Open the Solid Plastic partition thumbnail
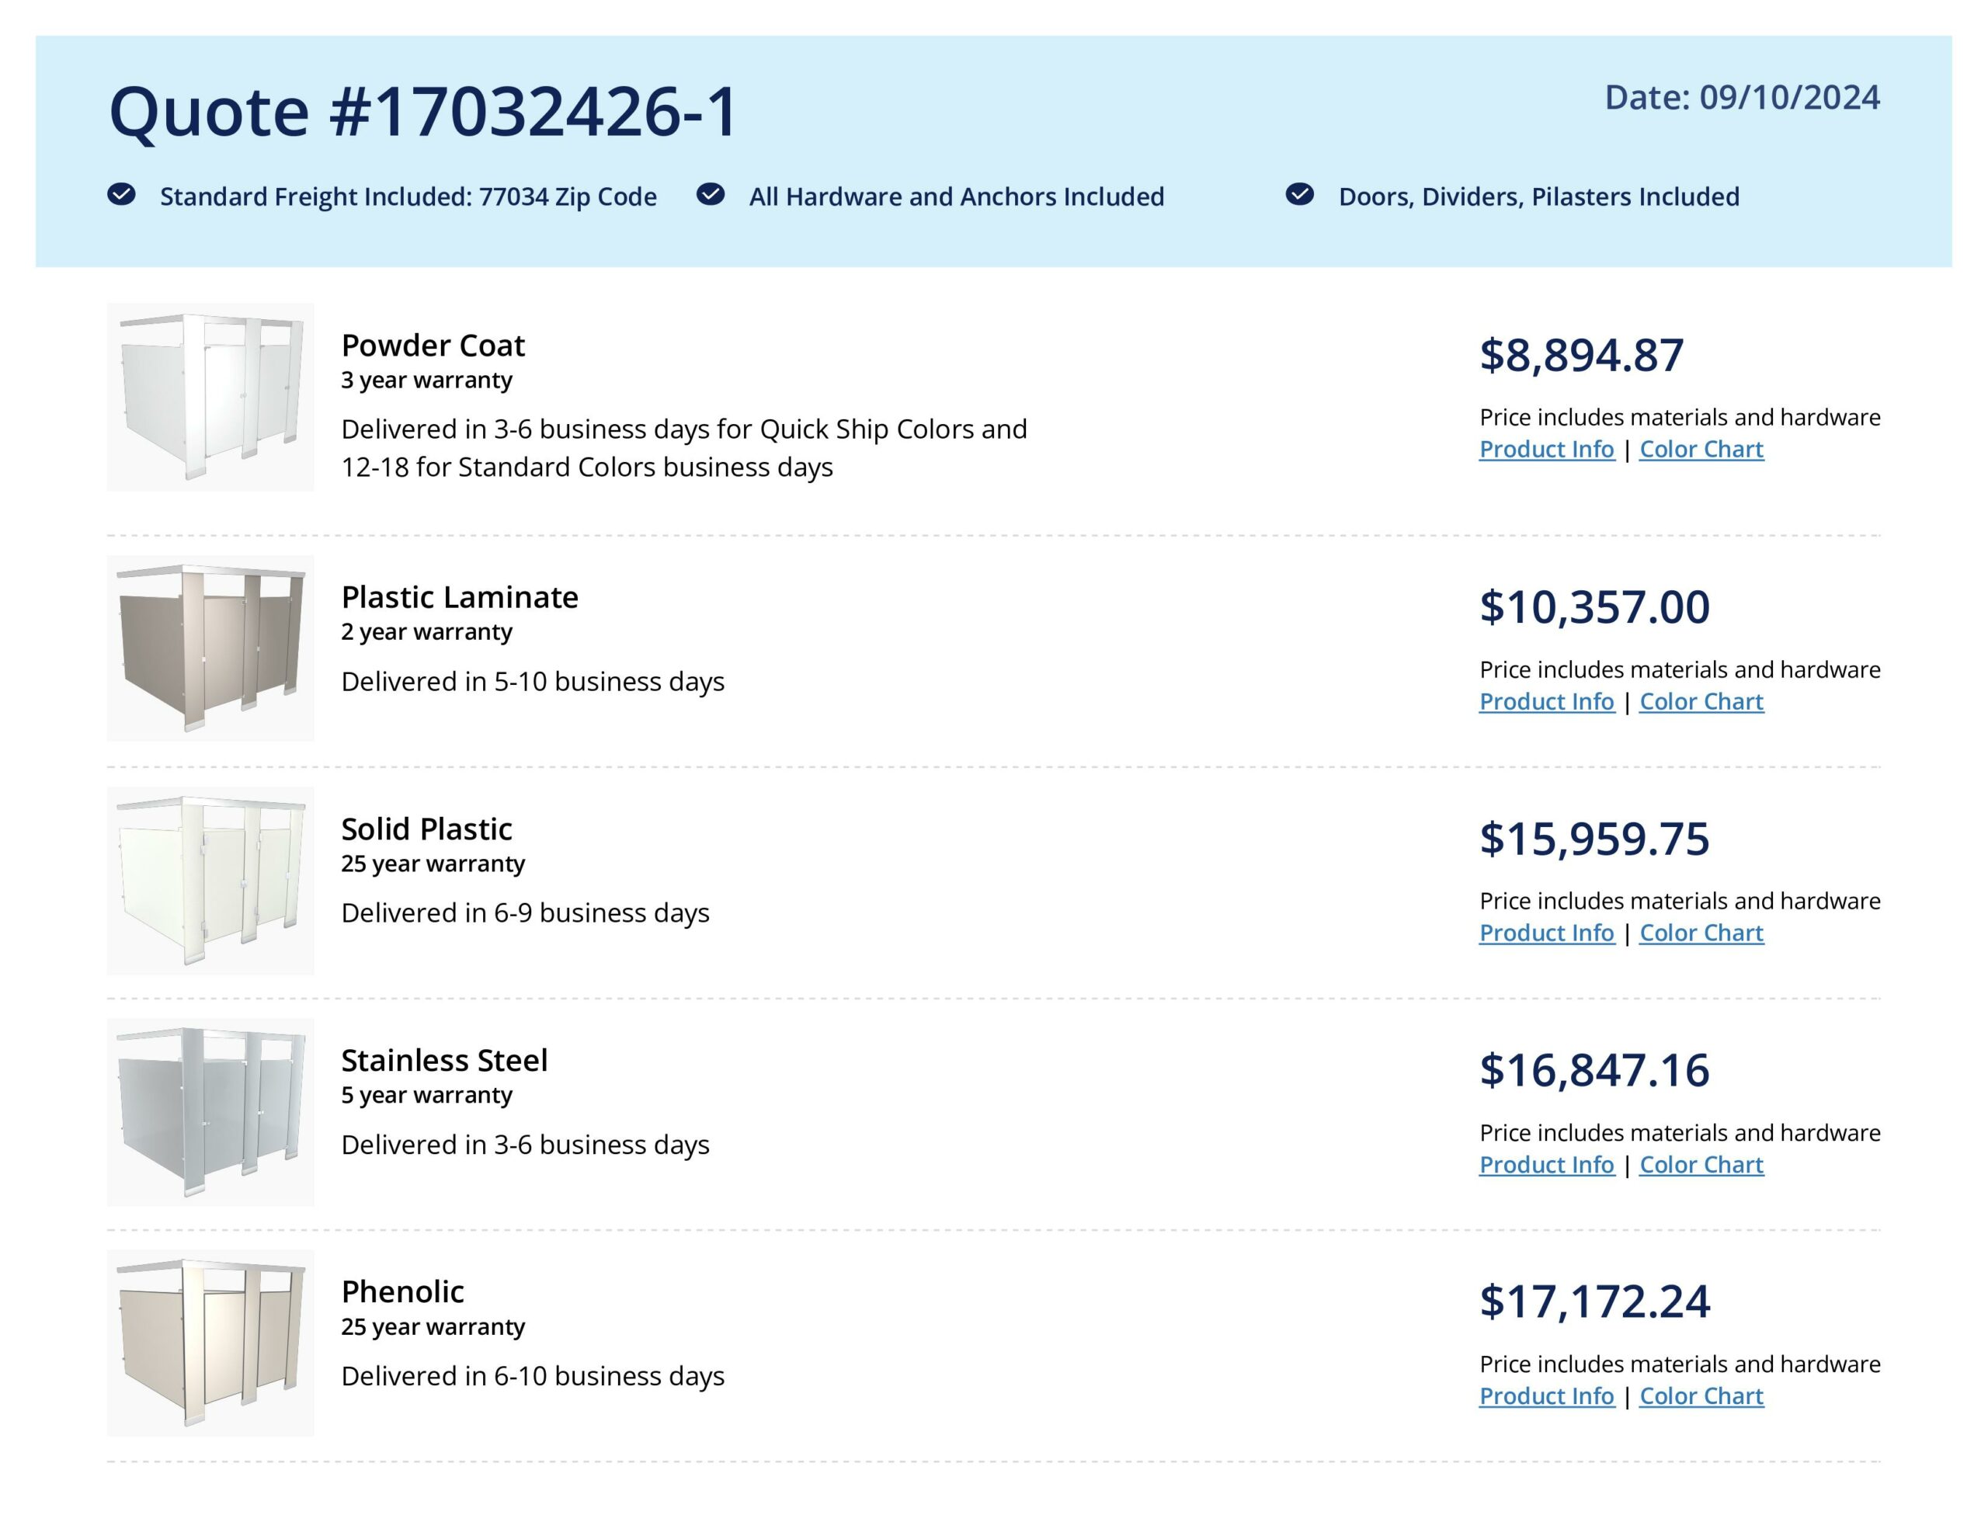The height and width of the screenshot is (1536, 1988). coord(210,881)
